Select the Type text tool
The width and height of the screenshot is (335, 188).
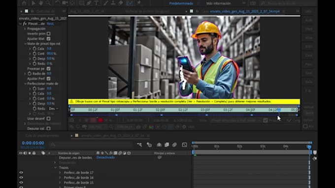pos(97,3)
